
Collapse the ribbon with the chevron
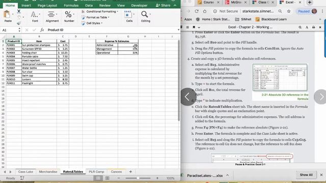pos(175,6)
